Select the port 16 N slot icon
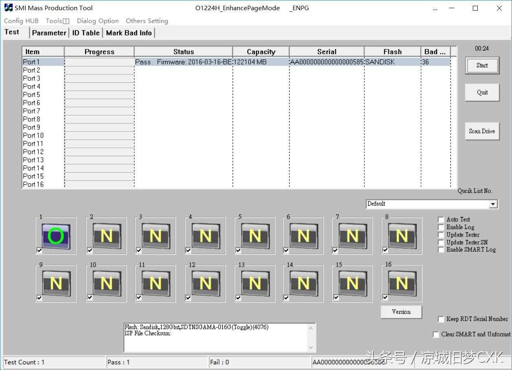Viewport: 512px width, 370px height. pos(402,284)
